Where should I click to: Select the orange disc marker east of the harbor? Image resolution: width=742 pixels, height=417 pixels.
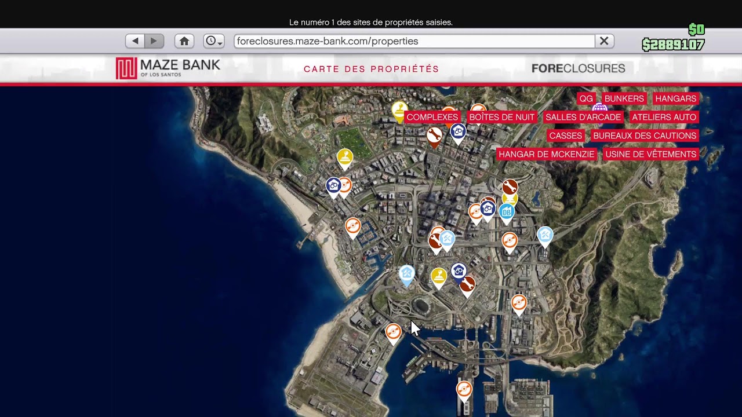coord(519,304)
